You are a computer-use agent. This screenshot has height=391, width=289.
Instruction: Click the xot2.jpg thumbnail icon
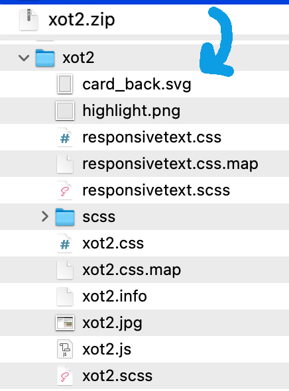(x=65, y=323)
